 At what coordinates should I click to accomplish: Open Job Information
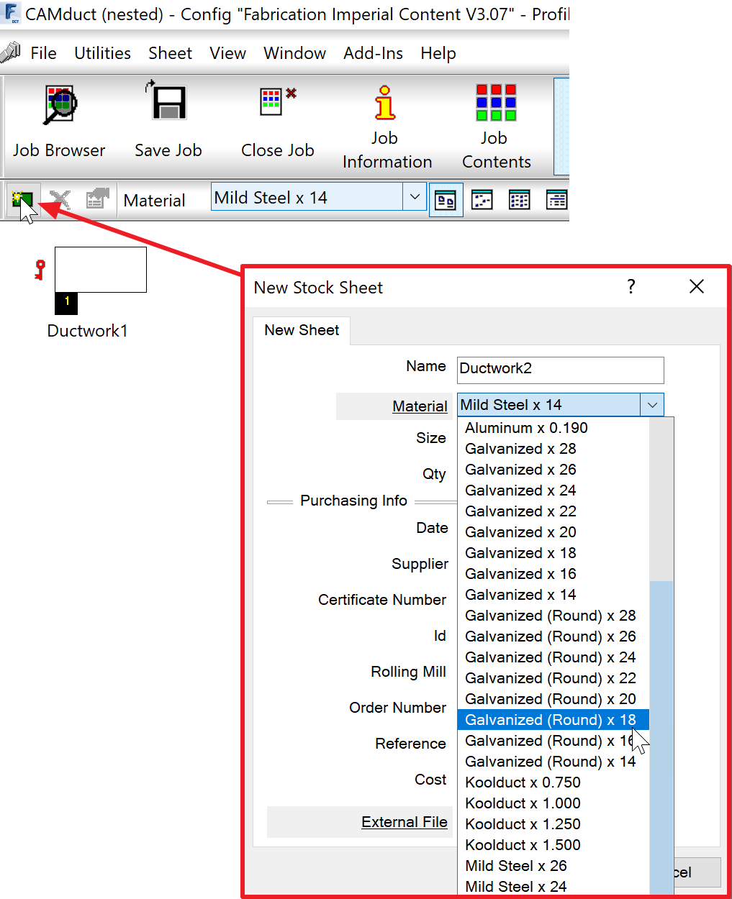coord(387,128)
